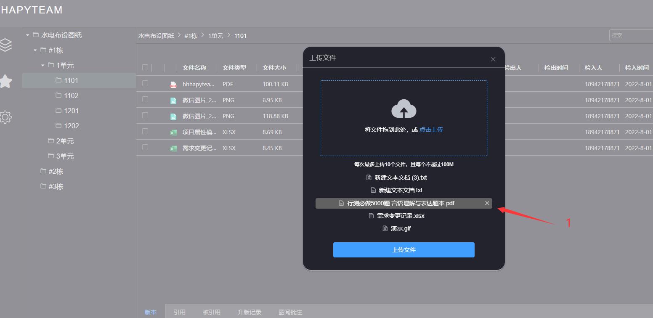Select 演示.gif in upload list
The width and height of the screenshot is (653, 318).
tap(401, 228)
